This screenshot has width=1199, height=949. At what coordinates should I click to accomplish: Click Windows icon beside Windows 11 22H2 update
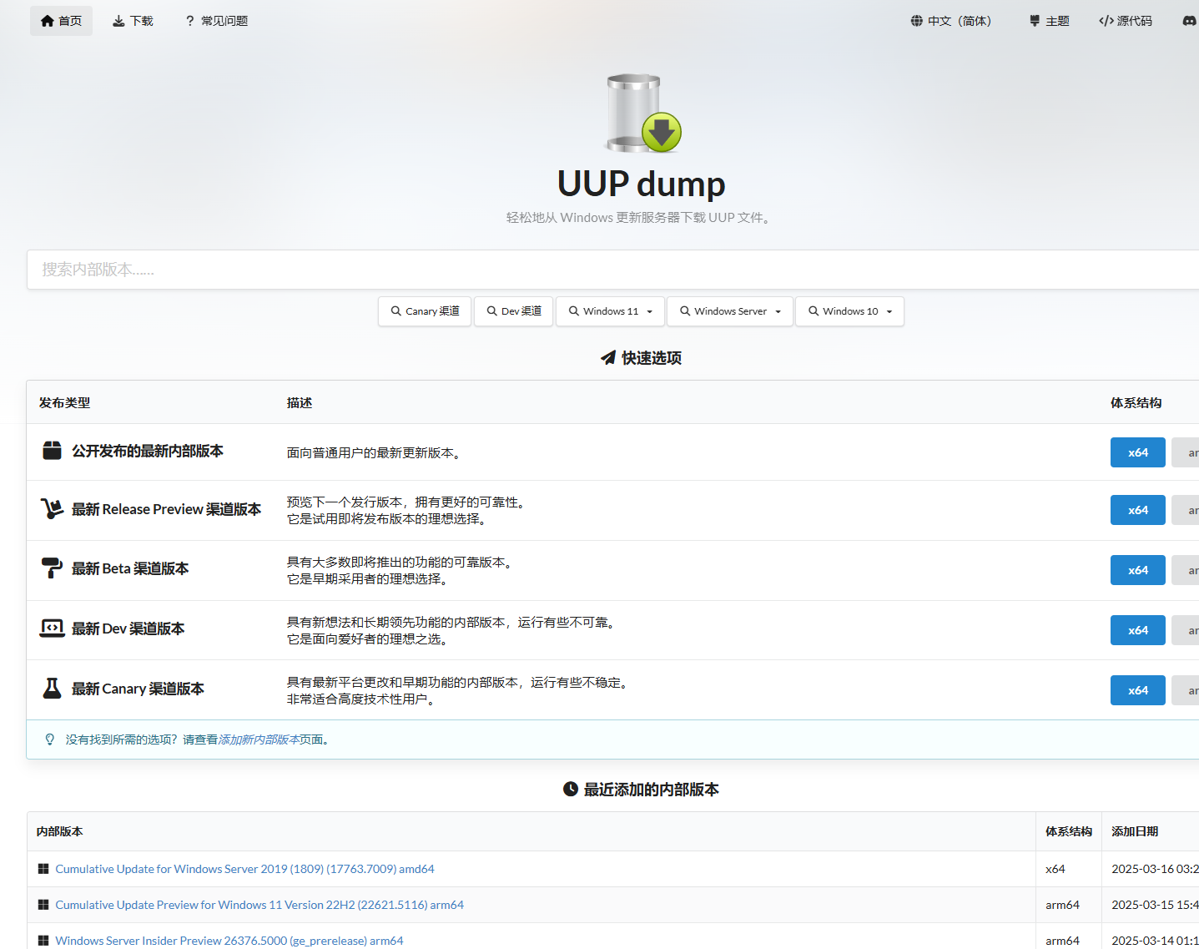43,905
